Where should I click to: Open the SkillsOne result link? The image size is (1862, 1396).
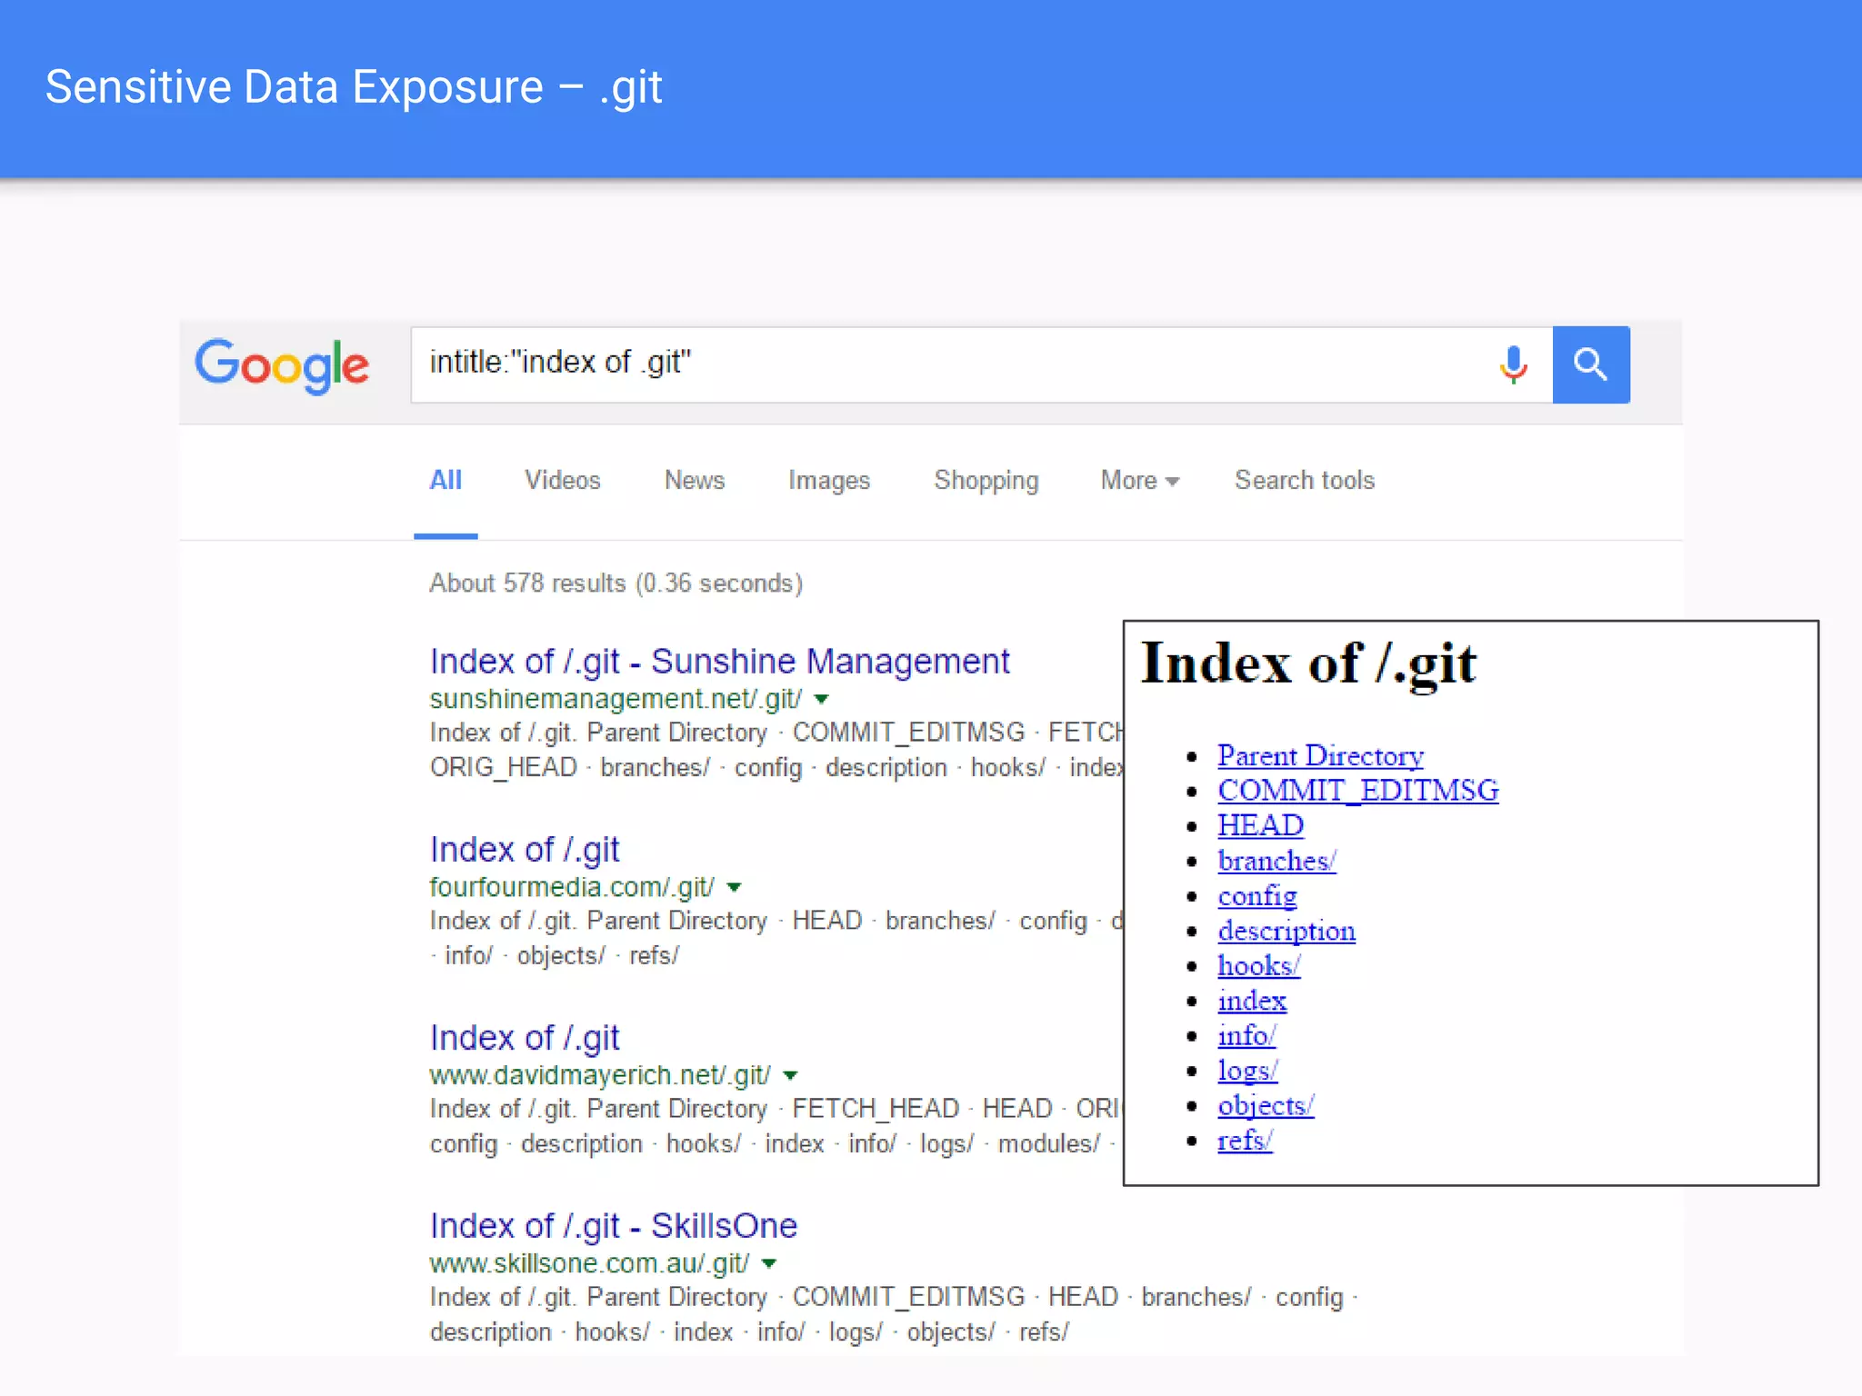tap(614, 1226)
